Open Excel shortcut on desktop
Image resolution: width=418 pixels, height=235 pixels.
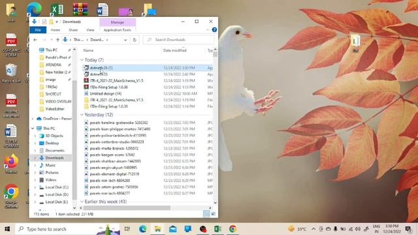57,10
